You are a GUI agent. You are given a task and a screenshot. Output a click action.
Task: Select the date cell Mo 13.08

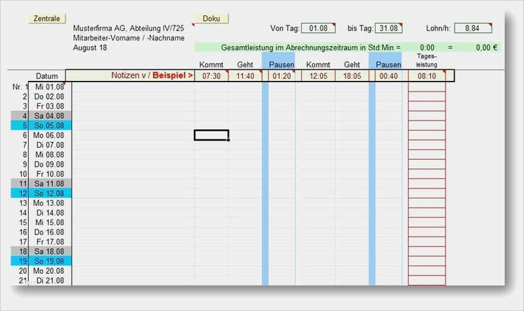pos(50,203)
